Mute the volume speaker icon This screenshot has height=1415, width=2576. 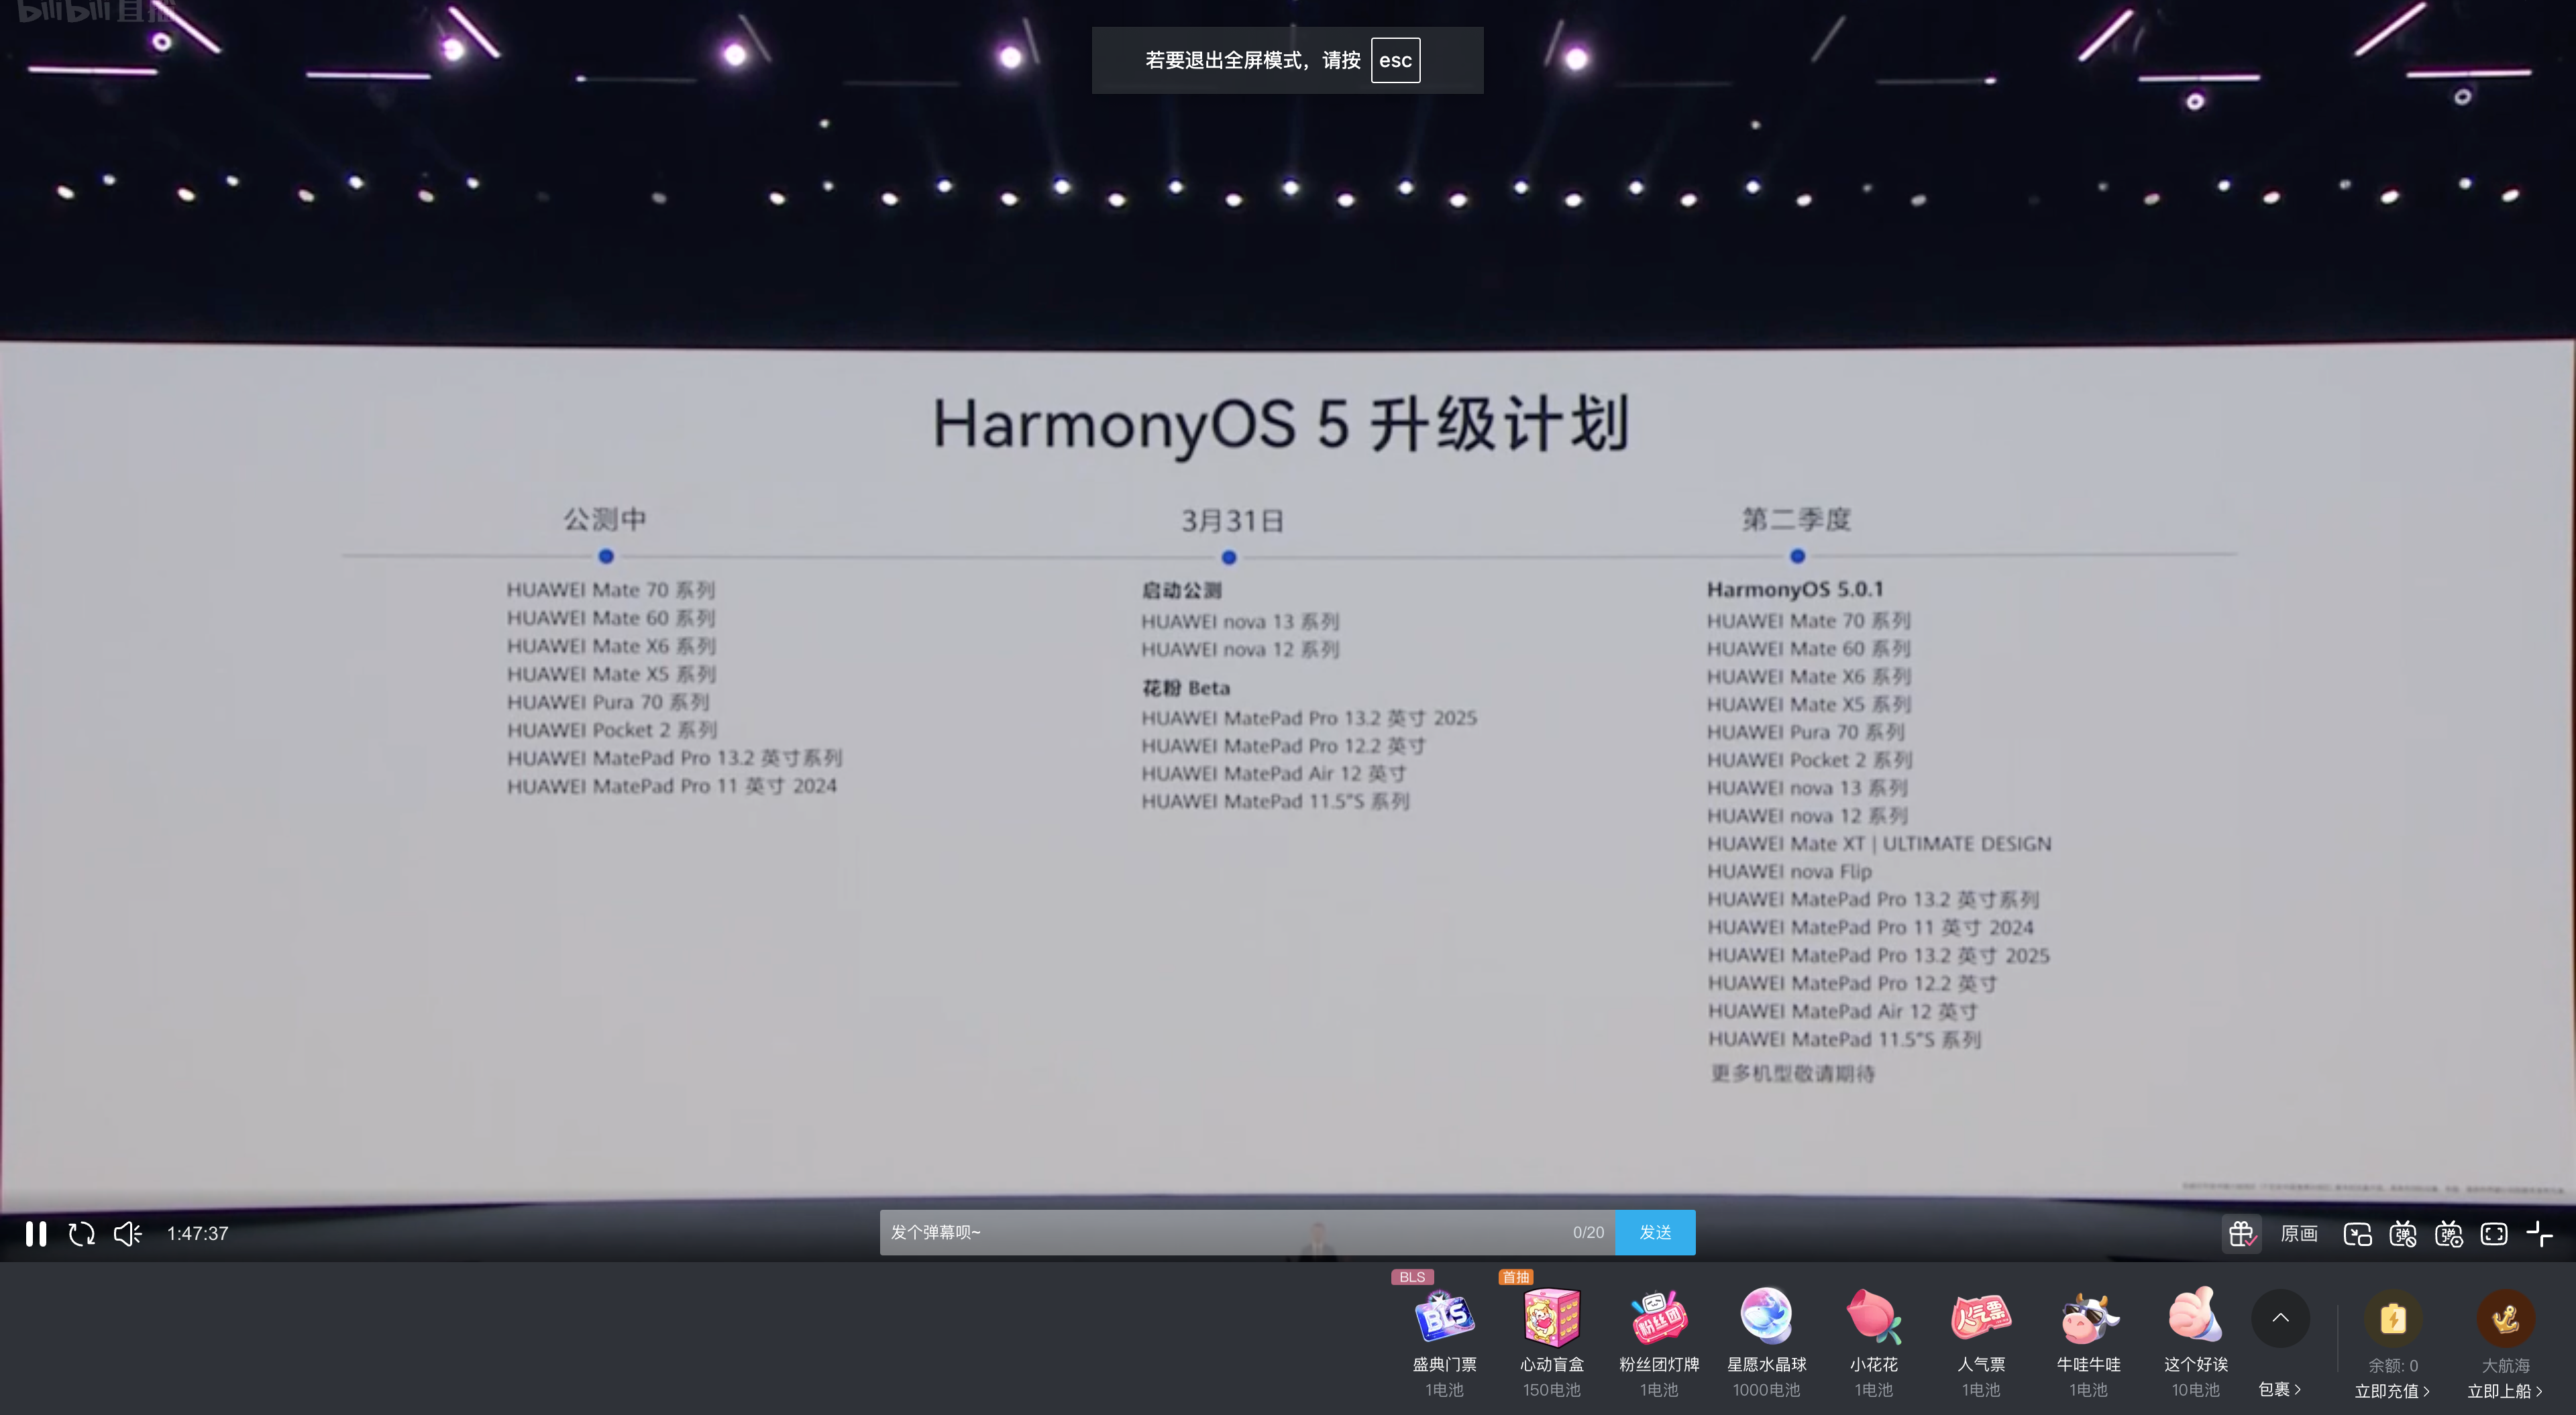[128, 1233]
